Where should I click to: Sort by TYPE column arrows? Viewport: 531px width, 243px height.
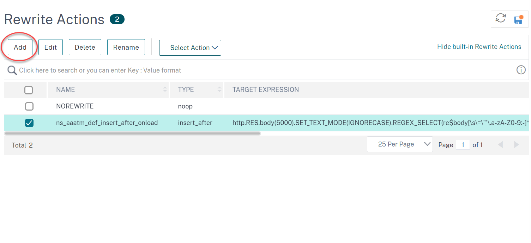point(219,90)
